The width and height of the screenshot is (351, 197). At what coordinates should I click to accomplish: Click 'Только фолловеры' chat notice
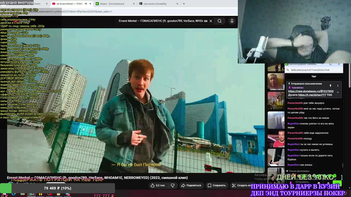pos(297,171)
